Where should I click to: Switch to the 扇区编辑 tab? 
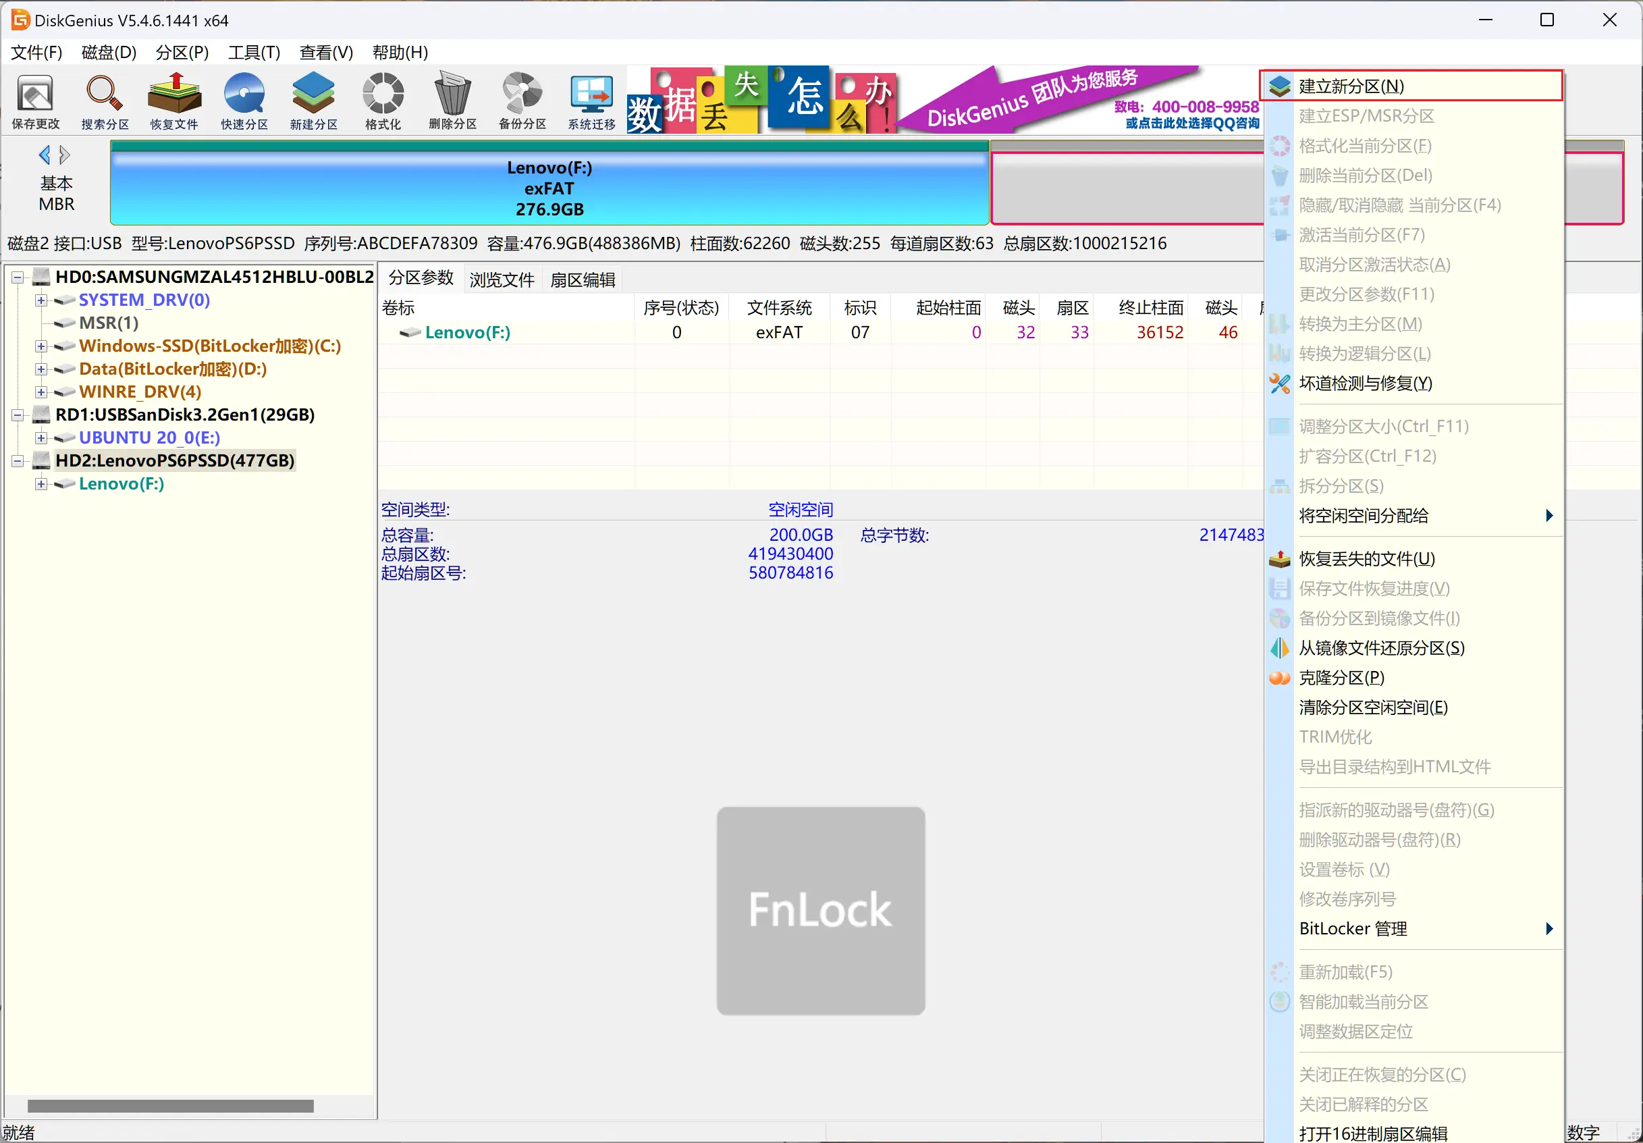583,280
